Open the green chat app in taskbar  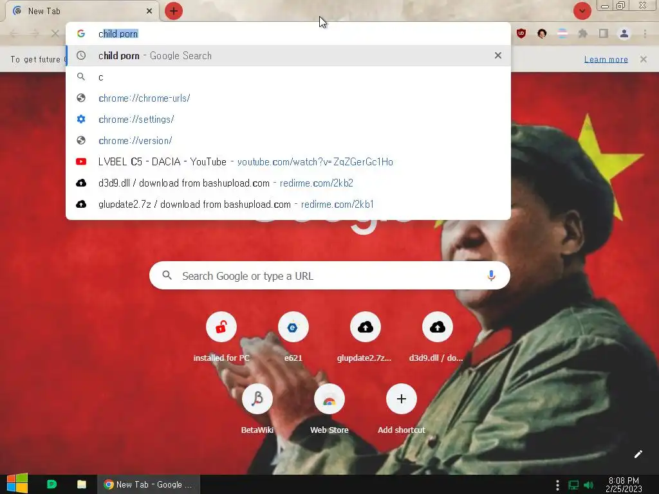pos(51,484)
